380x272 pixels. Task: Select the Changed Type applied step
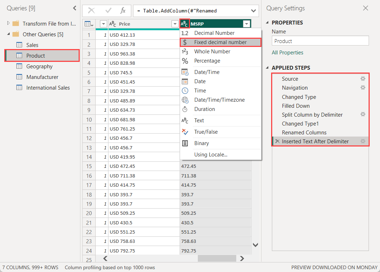[x=320, y=97]
